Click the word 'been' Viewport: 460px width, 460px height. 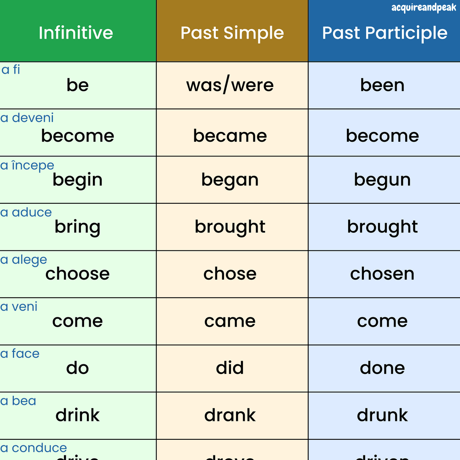coord(382,85)
